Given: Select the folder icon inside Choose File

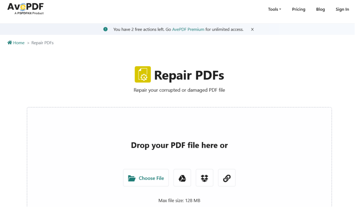Looking at the screenshot, I should pos(132,178).
